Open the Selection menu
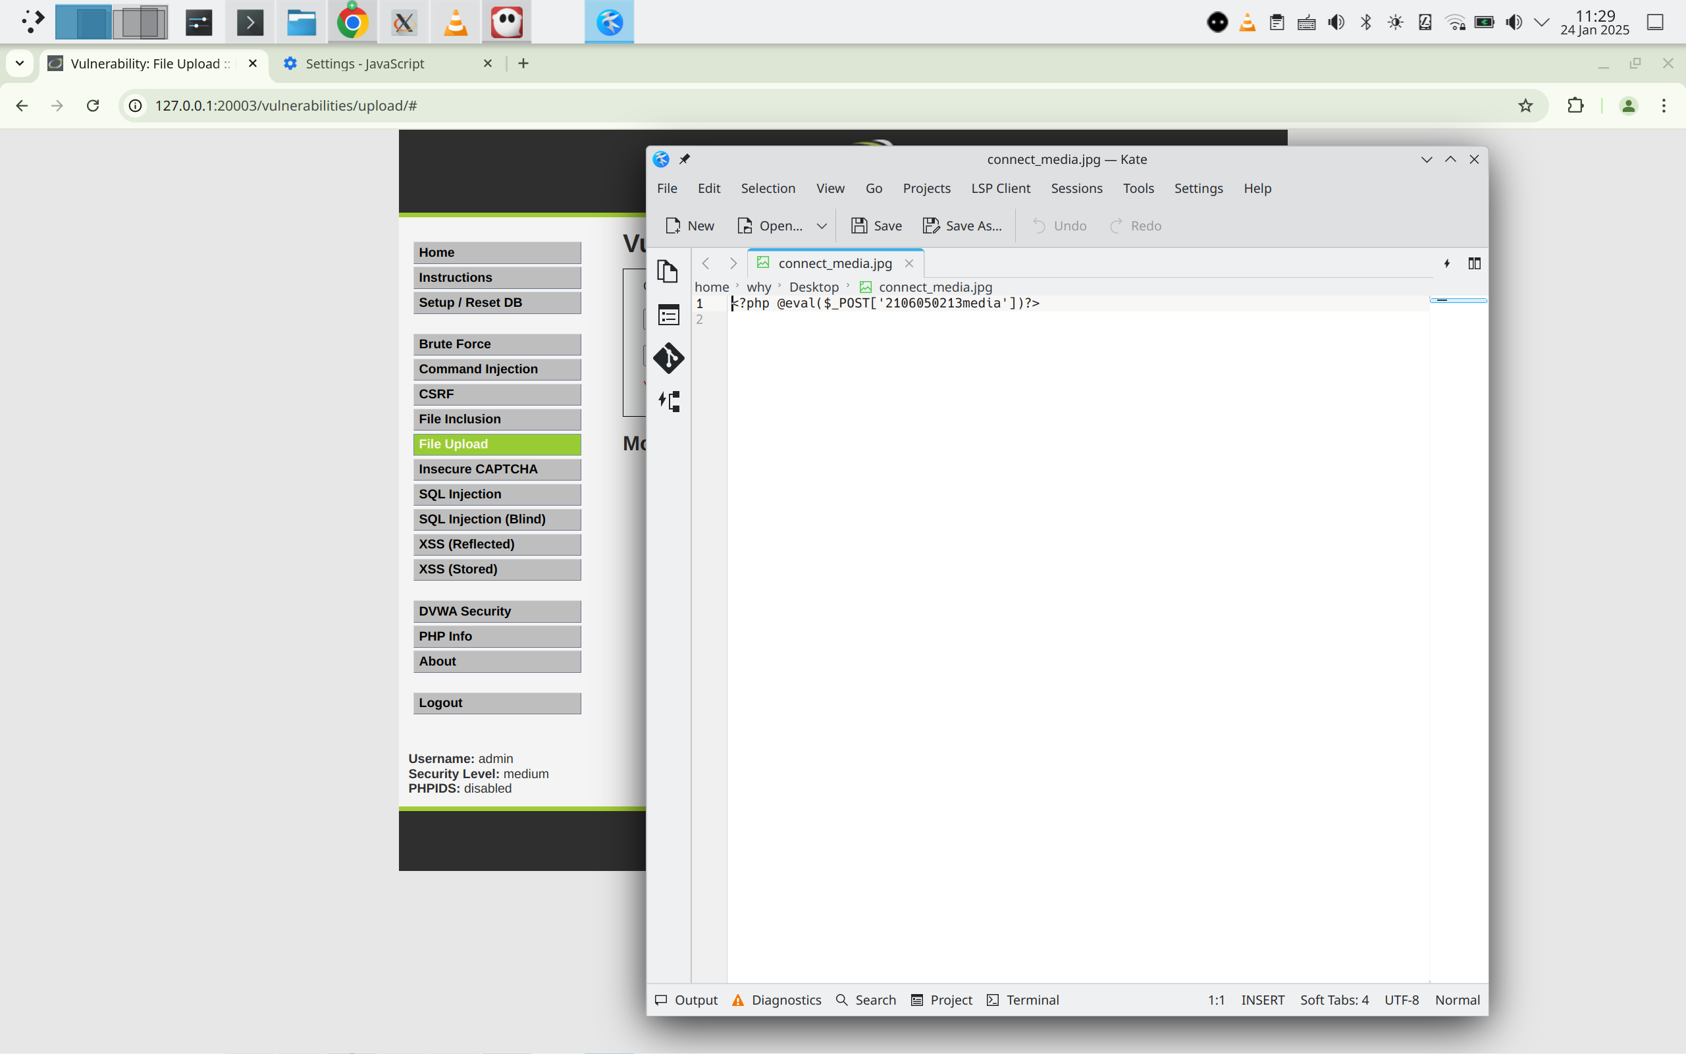 pyautogui.click(x=768, y=188)
